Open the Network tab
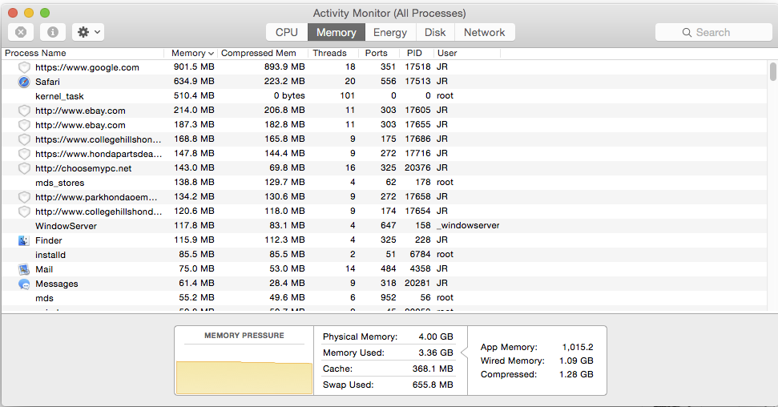 (x=484, y=32)
